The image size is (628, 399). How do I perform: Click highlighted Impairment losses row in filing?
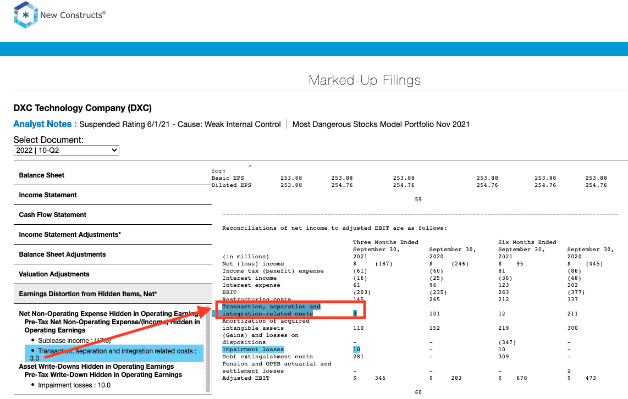click(x=253, y=350)
